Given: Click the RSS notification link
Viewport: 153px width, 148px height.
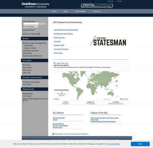Looking at the screenshot, I should pos(39,34).
